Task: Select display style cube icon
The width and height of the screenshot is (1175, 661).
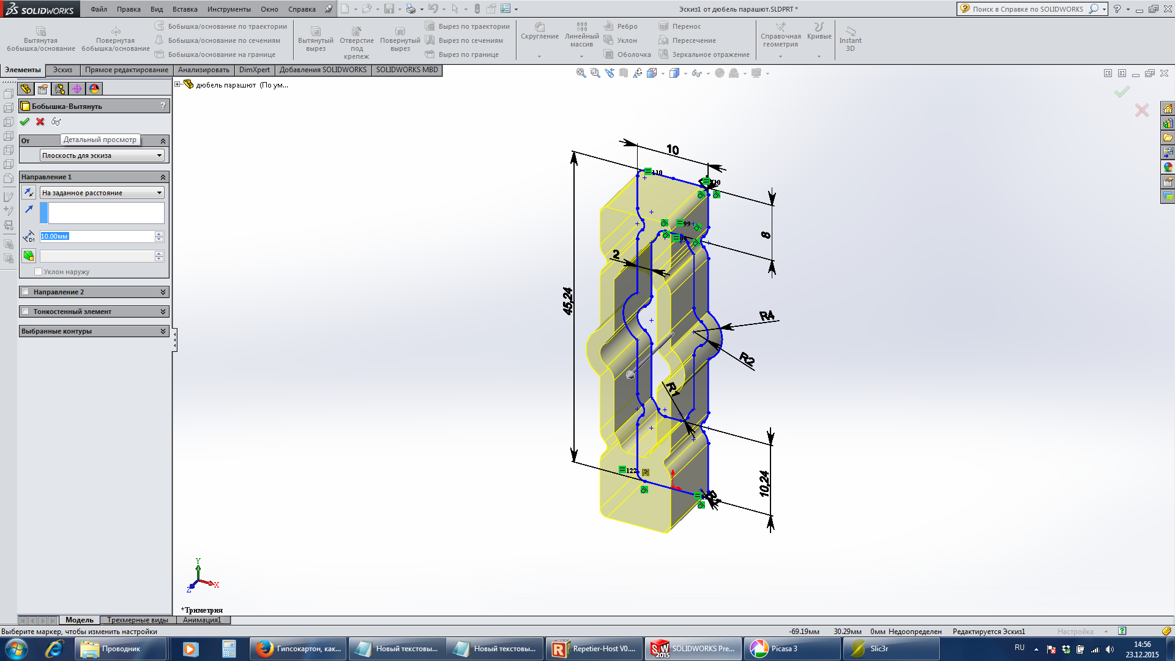Action: [674, 73]
